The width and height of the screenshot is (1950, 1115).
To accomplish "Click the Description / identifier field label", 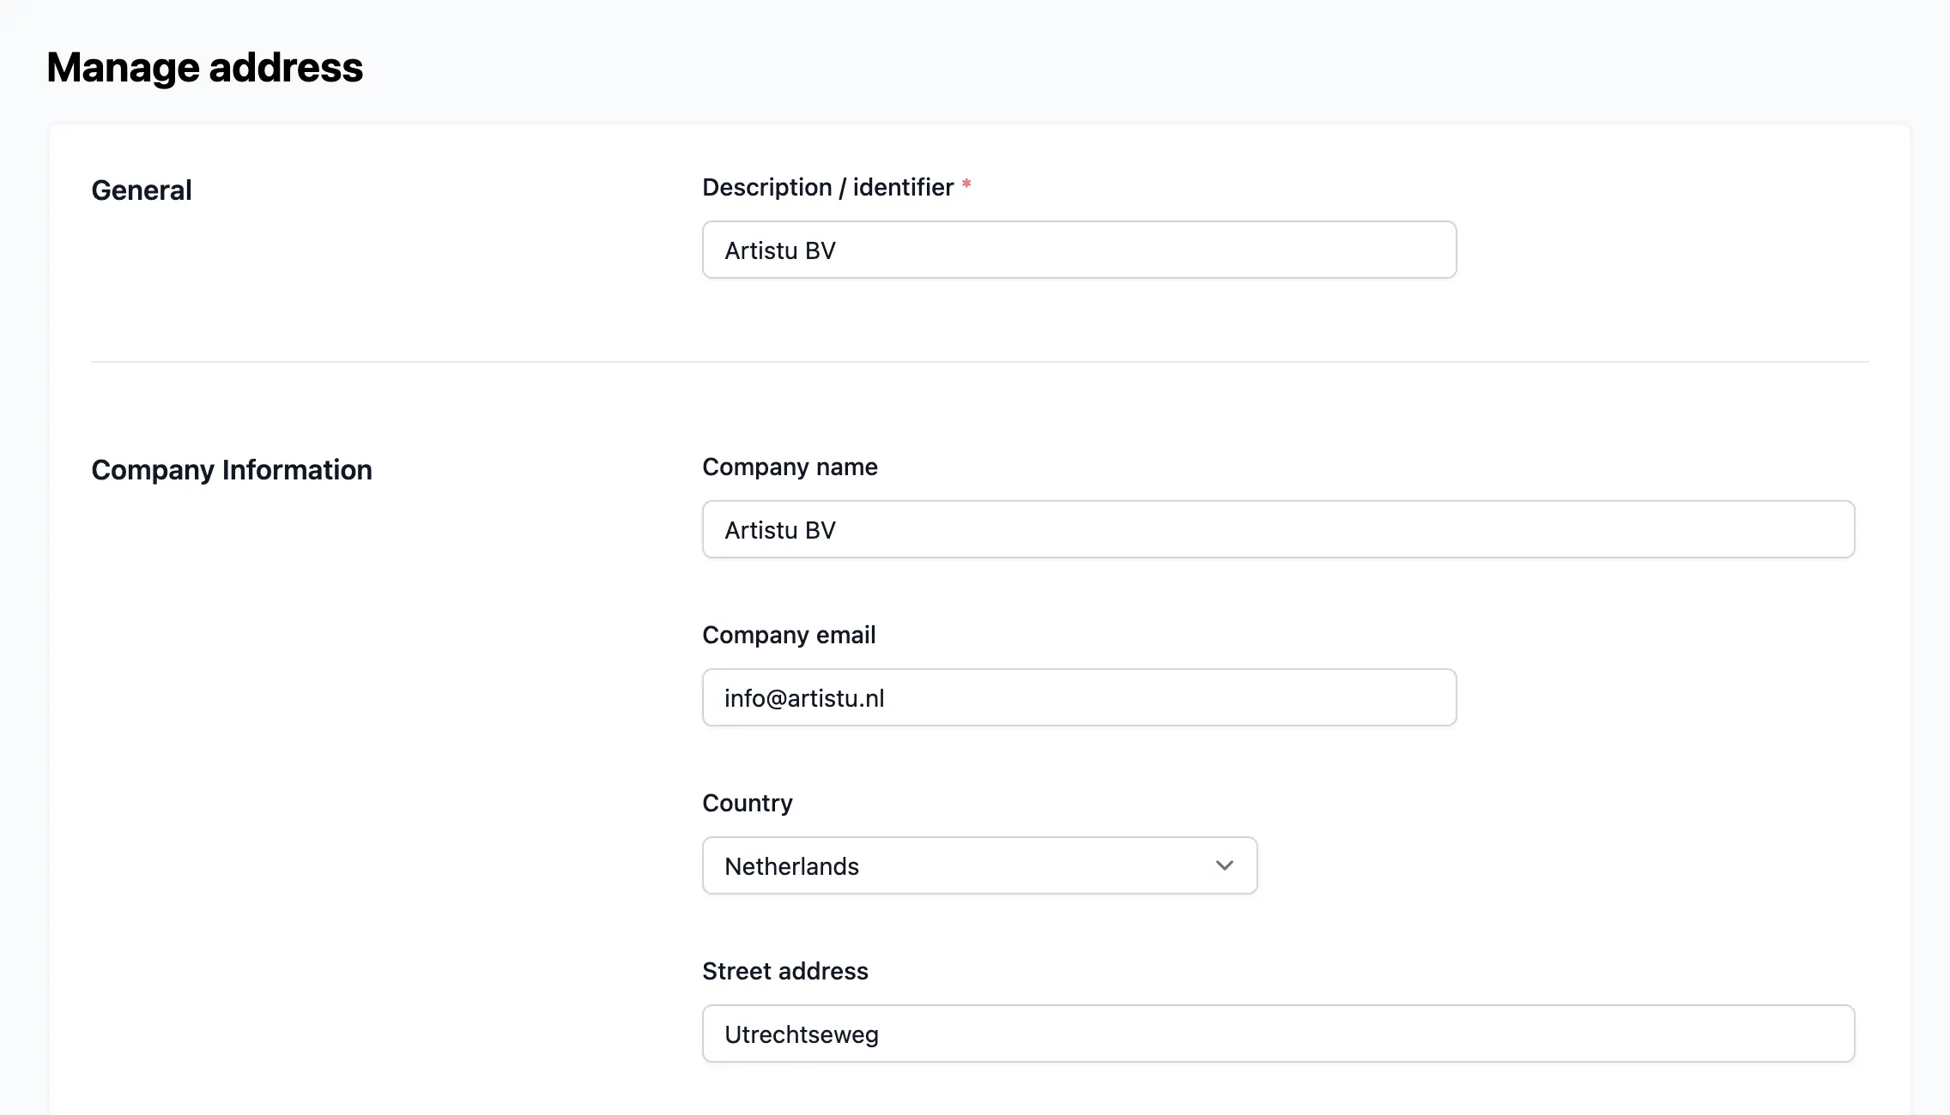I will tap(827, 186).
